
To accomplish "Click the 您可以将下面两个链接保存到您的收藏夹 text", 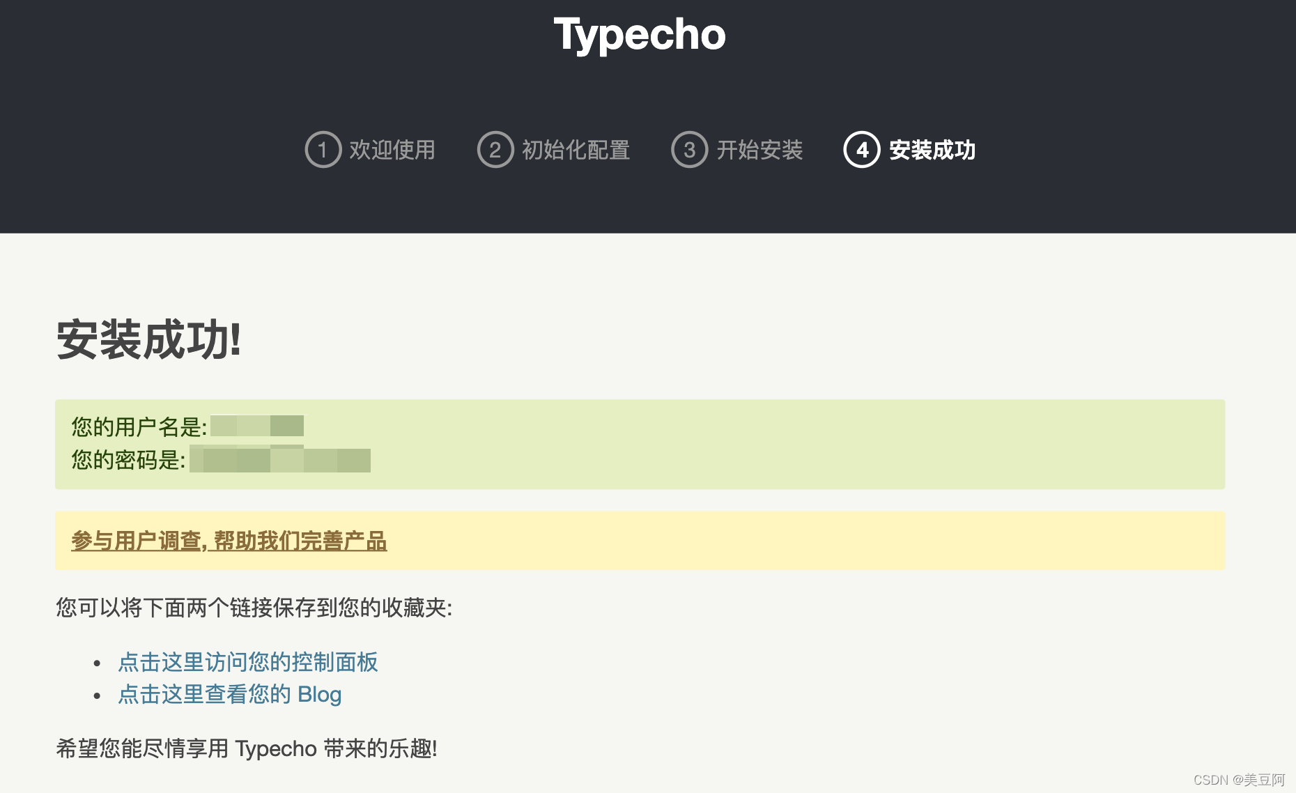I will coord(254,608).
